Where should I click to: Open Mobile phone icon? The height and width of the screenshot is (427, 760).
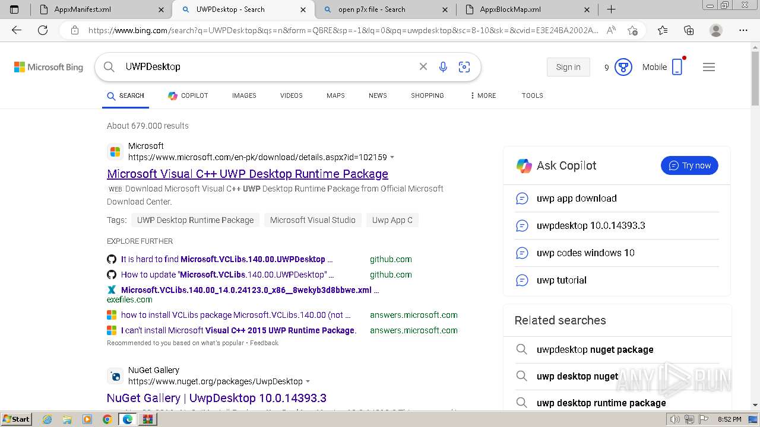[x=677, y=66]
